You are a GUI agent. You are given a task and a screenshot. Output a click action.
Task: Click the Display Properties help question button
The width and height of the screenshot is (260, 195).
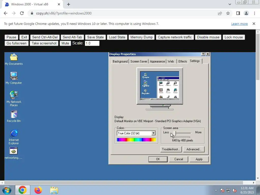pyautogui.click(x=203, y=54)
